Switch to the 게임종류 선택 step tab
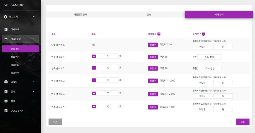The width and height of the screenshot is (255, 133). (x=80, y=14)
